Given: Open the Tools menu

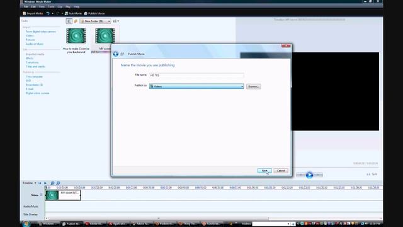Looking at the screenshot, I should (51, 7).
